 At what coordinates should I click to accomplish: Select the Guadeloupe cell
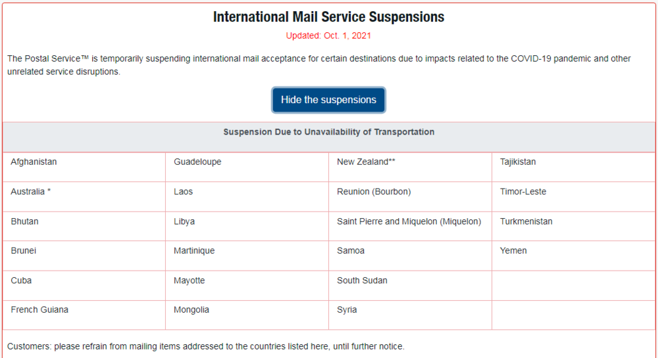(197, 162)
